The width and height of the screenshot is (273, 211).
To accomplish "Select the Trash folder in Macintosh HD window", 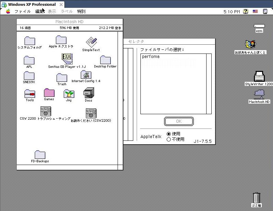I will point(62,78).
